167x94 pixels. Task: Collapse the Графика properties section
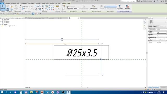[166, 31]
